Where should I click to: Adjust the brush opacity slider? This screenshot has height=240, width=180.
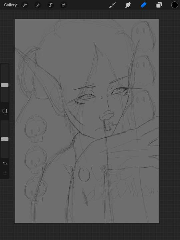pyautogui.click(x=5, y=139)
